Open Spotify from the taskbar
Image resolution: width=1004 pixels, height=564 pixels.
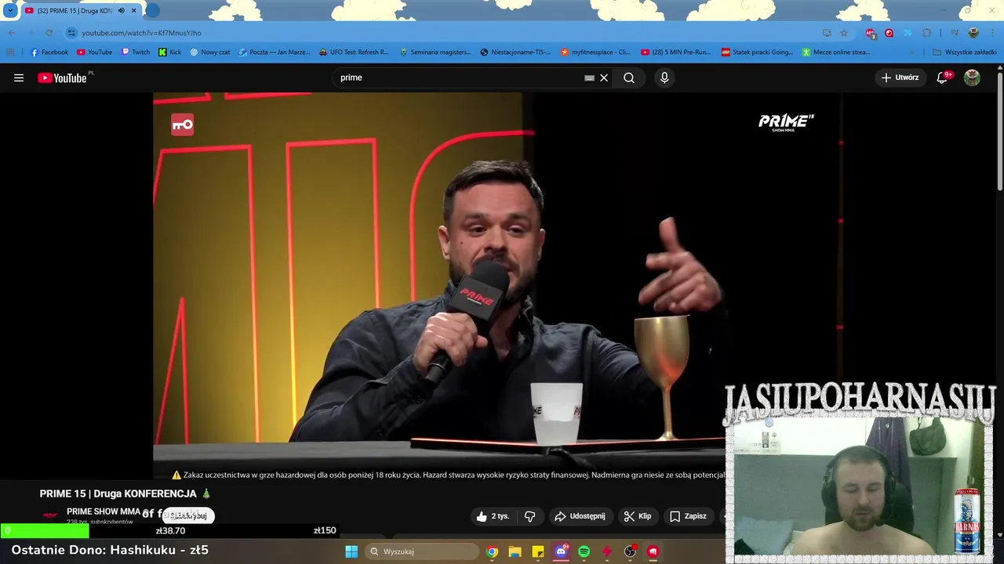pos(584,551)
